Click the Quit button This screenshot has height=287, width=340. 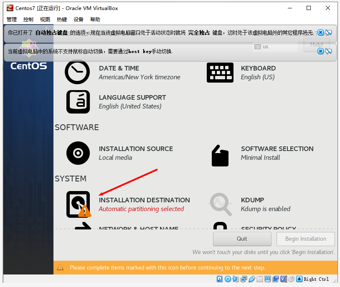click(242, 239)
